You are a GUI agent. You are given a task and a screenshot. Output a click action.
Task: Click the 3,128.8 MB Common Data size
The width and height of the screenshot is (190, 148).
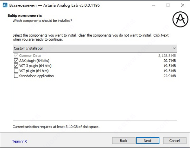click(167, 56)
